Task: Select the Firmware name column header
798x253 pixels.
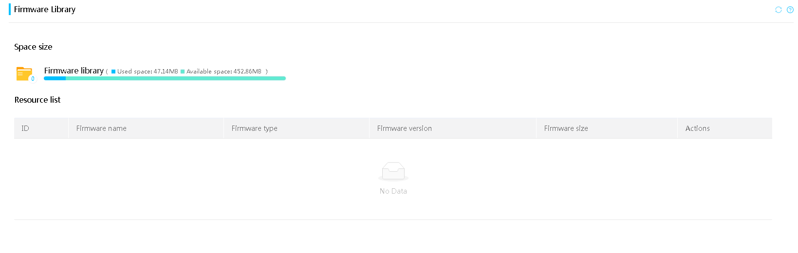Action: point(146,128)
